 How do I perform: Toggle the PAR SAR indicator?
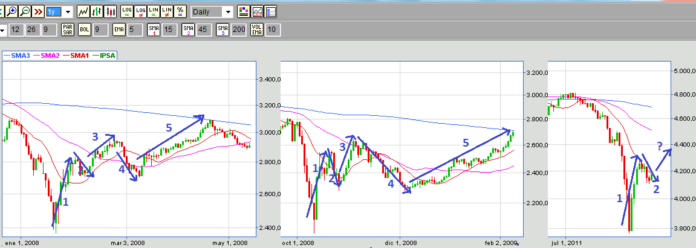click(x=67, y=29)
